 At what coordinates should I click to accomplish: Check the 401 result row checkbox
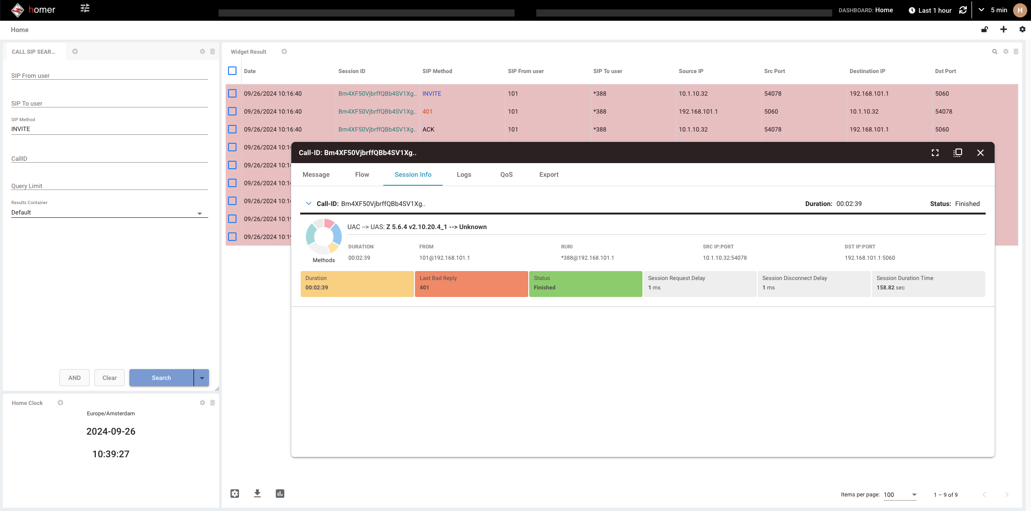click(x=232, y=112)
